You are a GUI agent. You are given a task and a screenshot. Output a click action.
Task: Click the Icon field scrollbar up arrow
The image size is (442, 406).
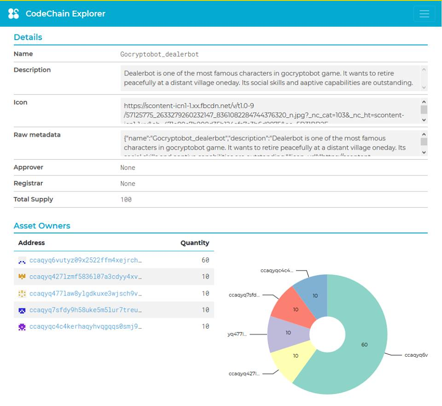(424, 102)
